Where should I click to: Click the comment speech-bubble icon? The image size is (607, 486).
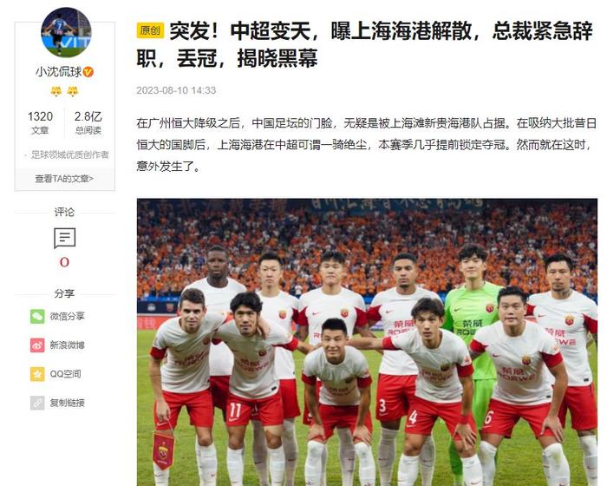[x=65, y=238]
